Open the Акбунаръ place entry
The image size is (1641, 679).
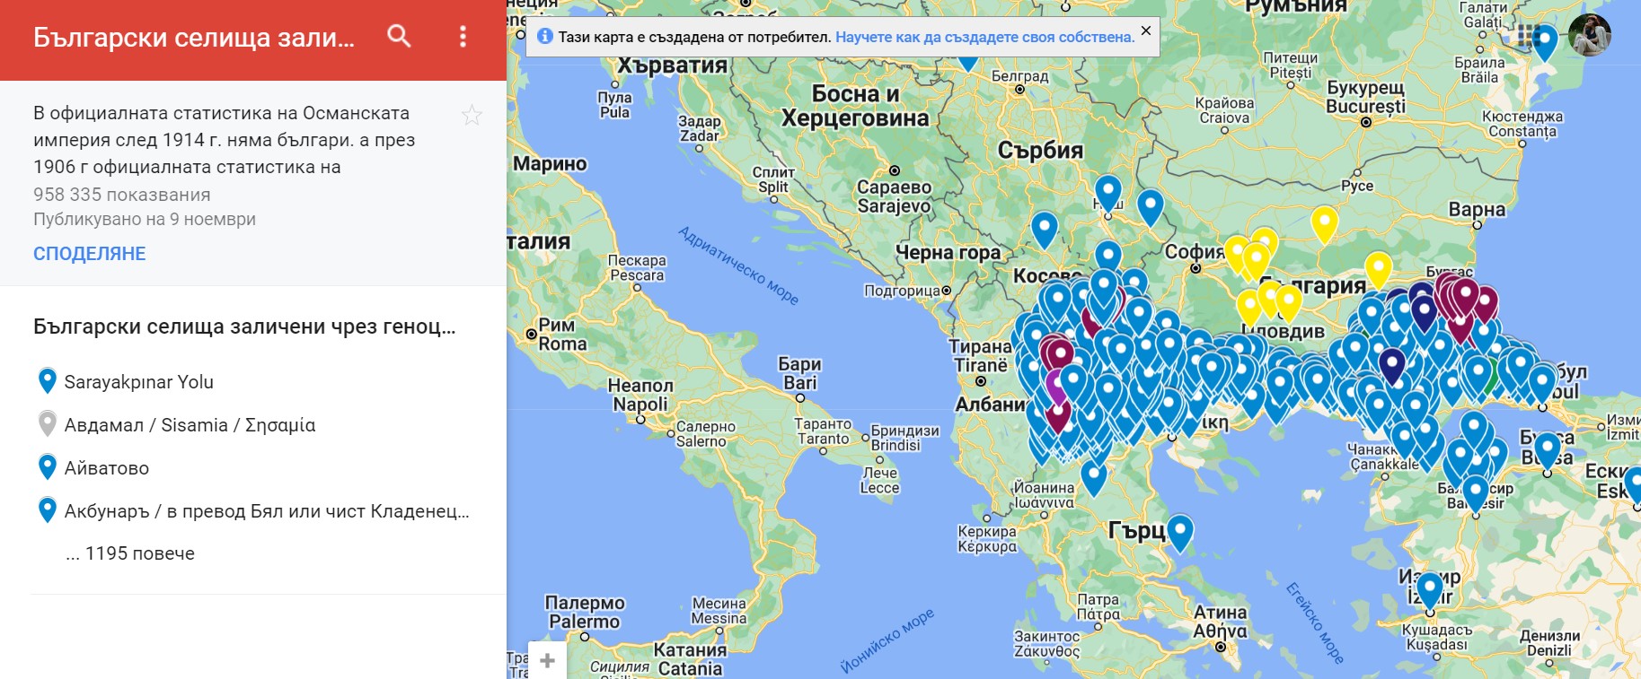[266, 511]
